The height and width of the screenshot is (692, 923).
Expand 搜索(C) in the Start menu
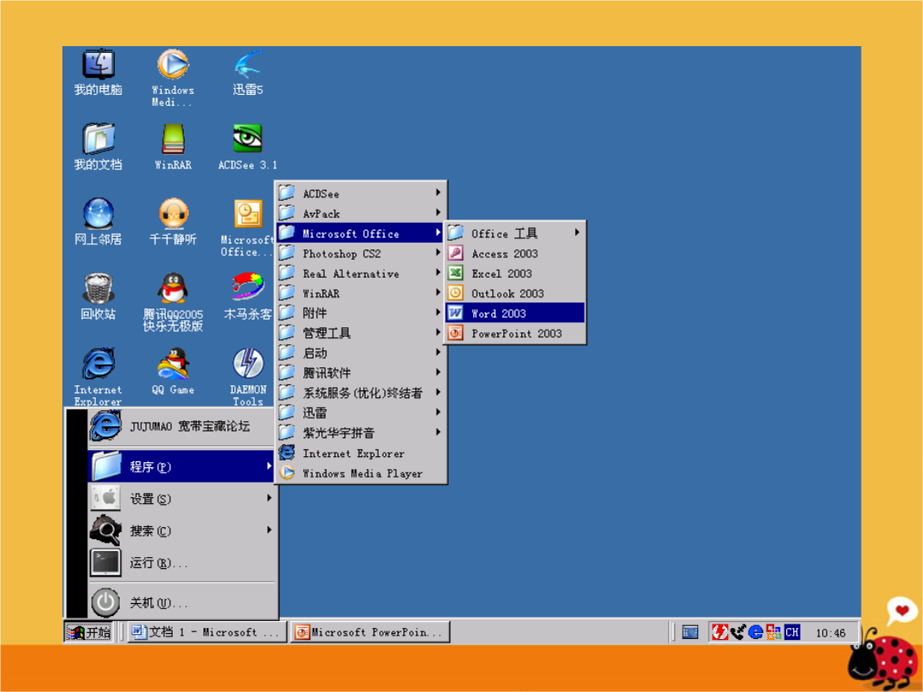coord(181,531)
